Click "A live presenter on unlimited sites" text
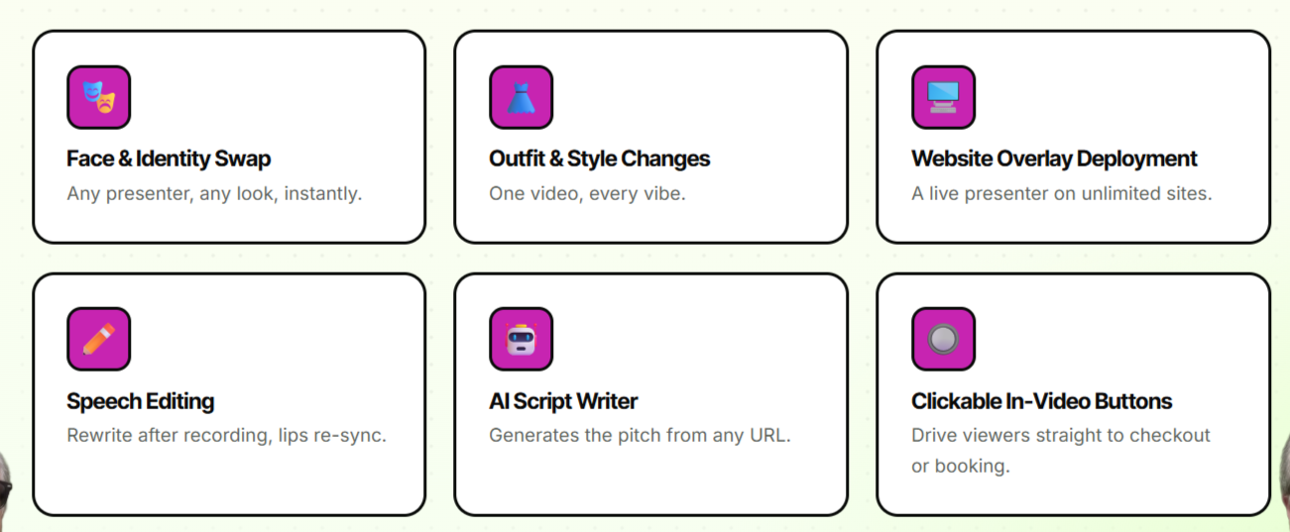Image resolution: width=1290 pixels, height=532 pixels. point(1061,194)
